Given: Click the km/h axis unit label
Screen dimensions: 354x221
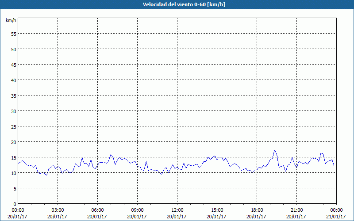Looking at the screenshot, I should [x=11, y=20].
